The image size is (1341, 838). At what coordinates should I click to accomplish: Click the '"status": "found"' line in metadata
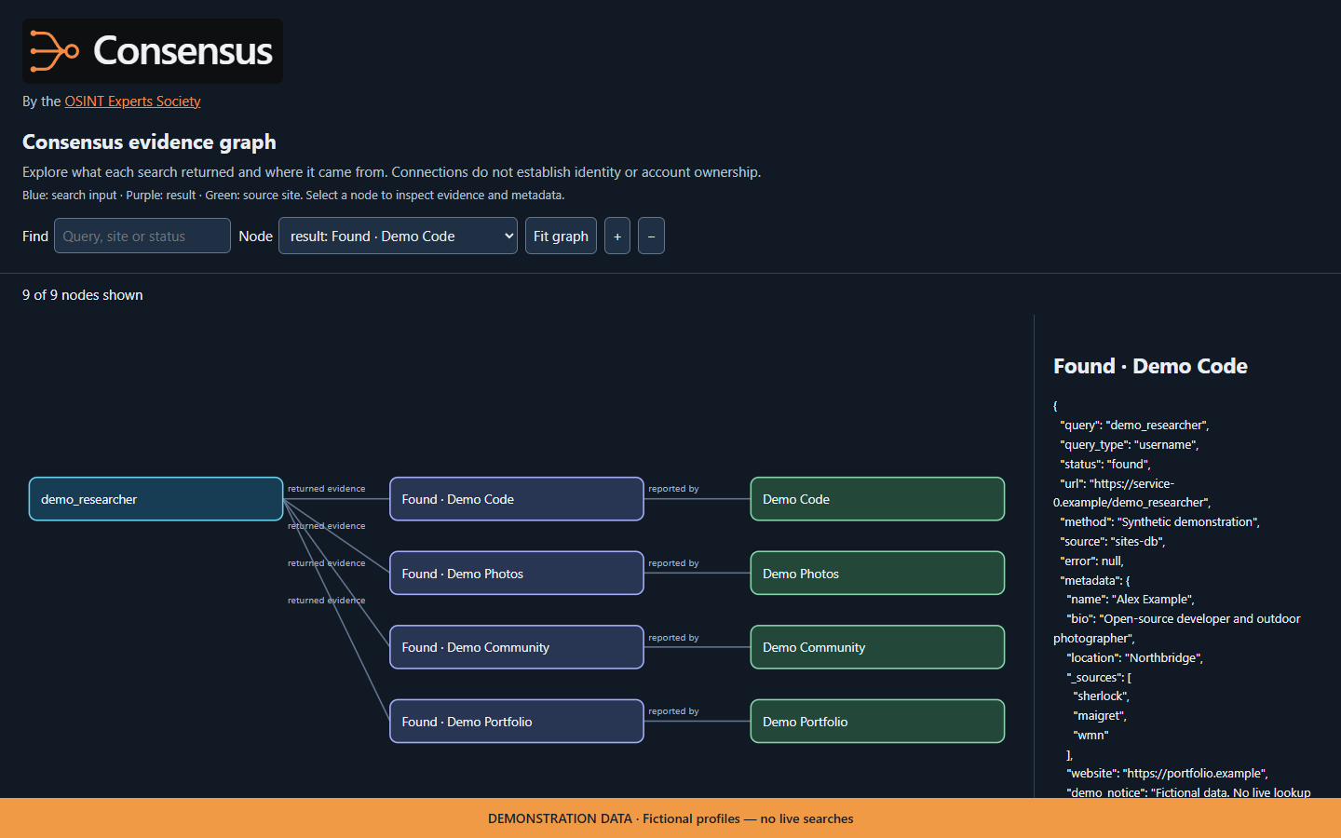click(1105, 464)
